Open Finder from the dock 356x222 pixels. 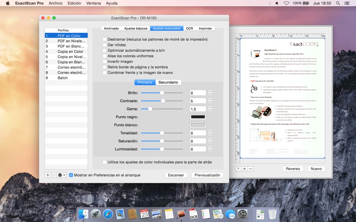(x=83, y=214)
